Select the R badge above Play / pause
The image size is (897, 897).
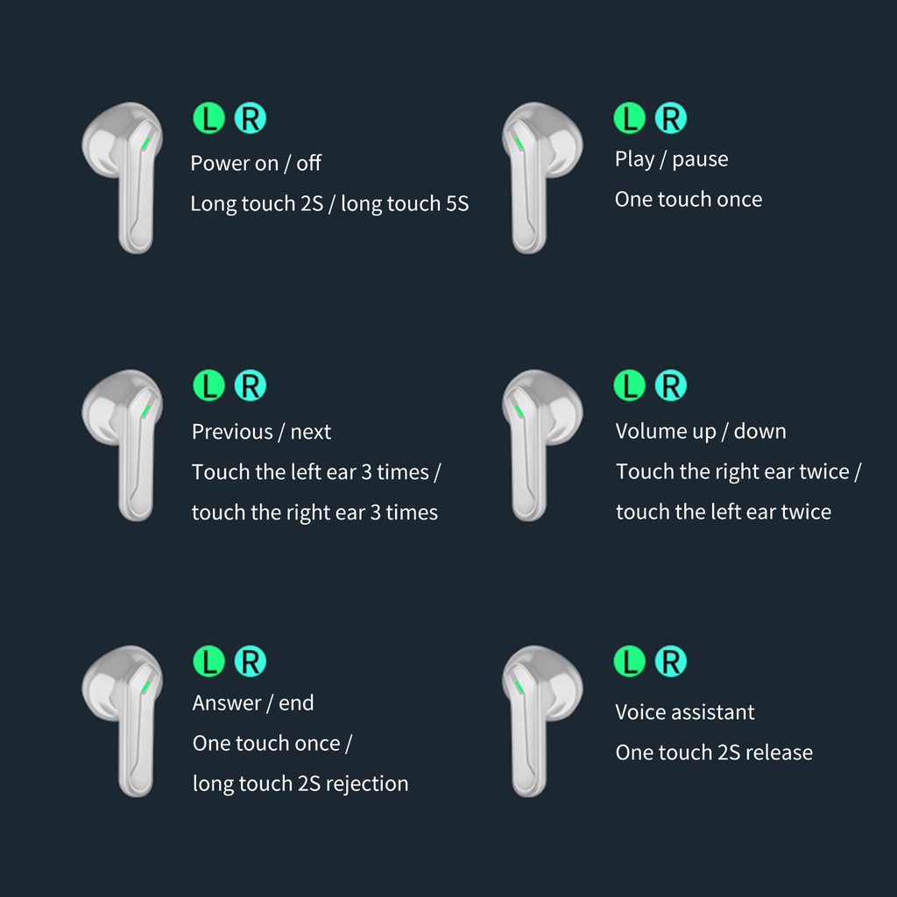coord(671,117)
